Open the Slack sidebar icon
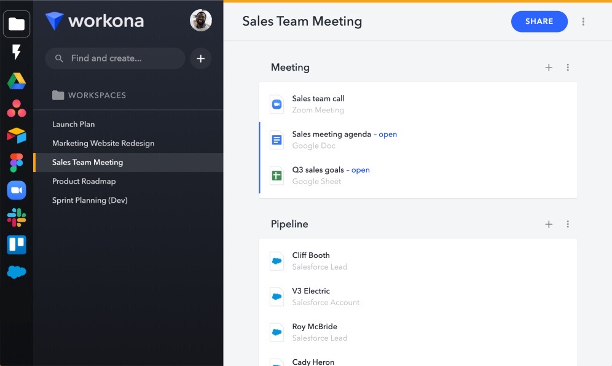Viewport: 612px width, 366px height. point(16,217)
